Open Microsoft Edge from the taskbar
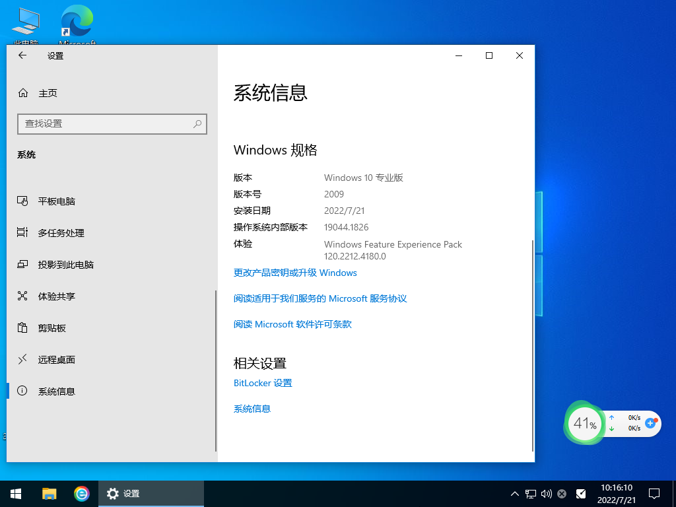The width and height of the screenshot is (676, 507). point(81,493)
